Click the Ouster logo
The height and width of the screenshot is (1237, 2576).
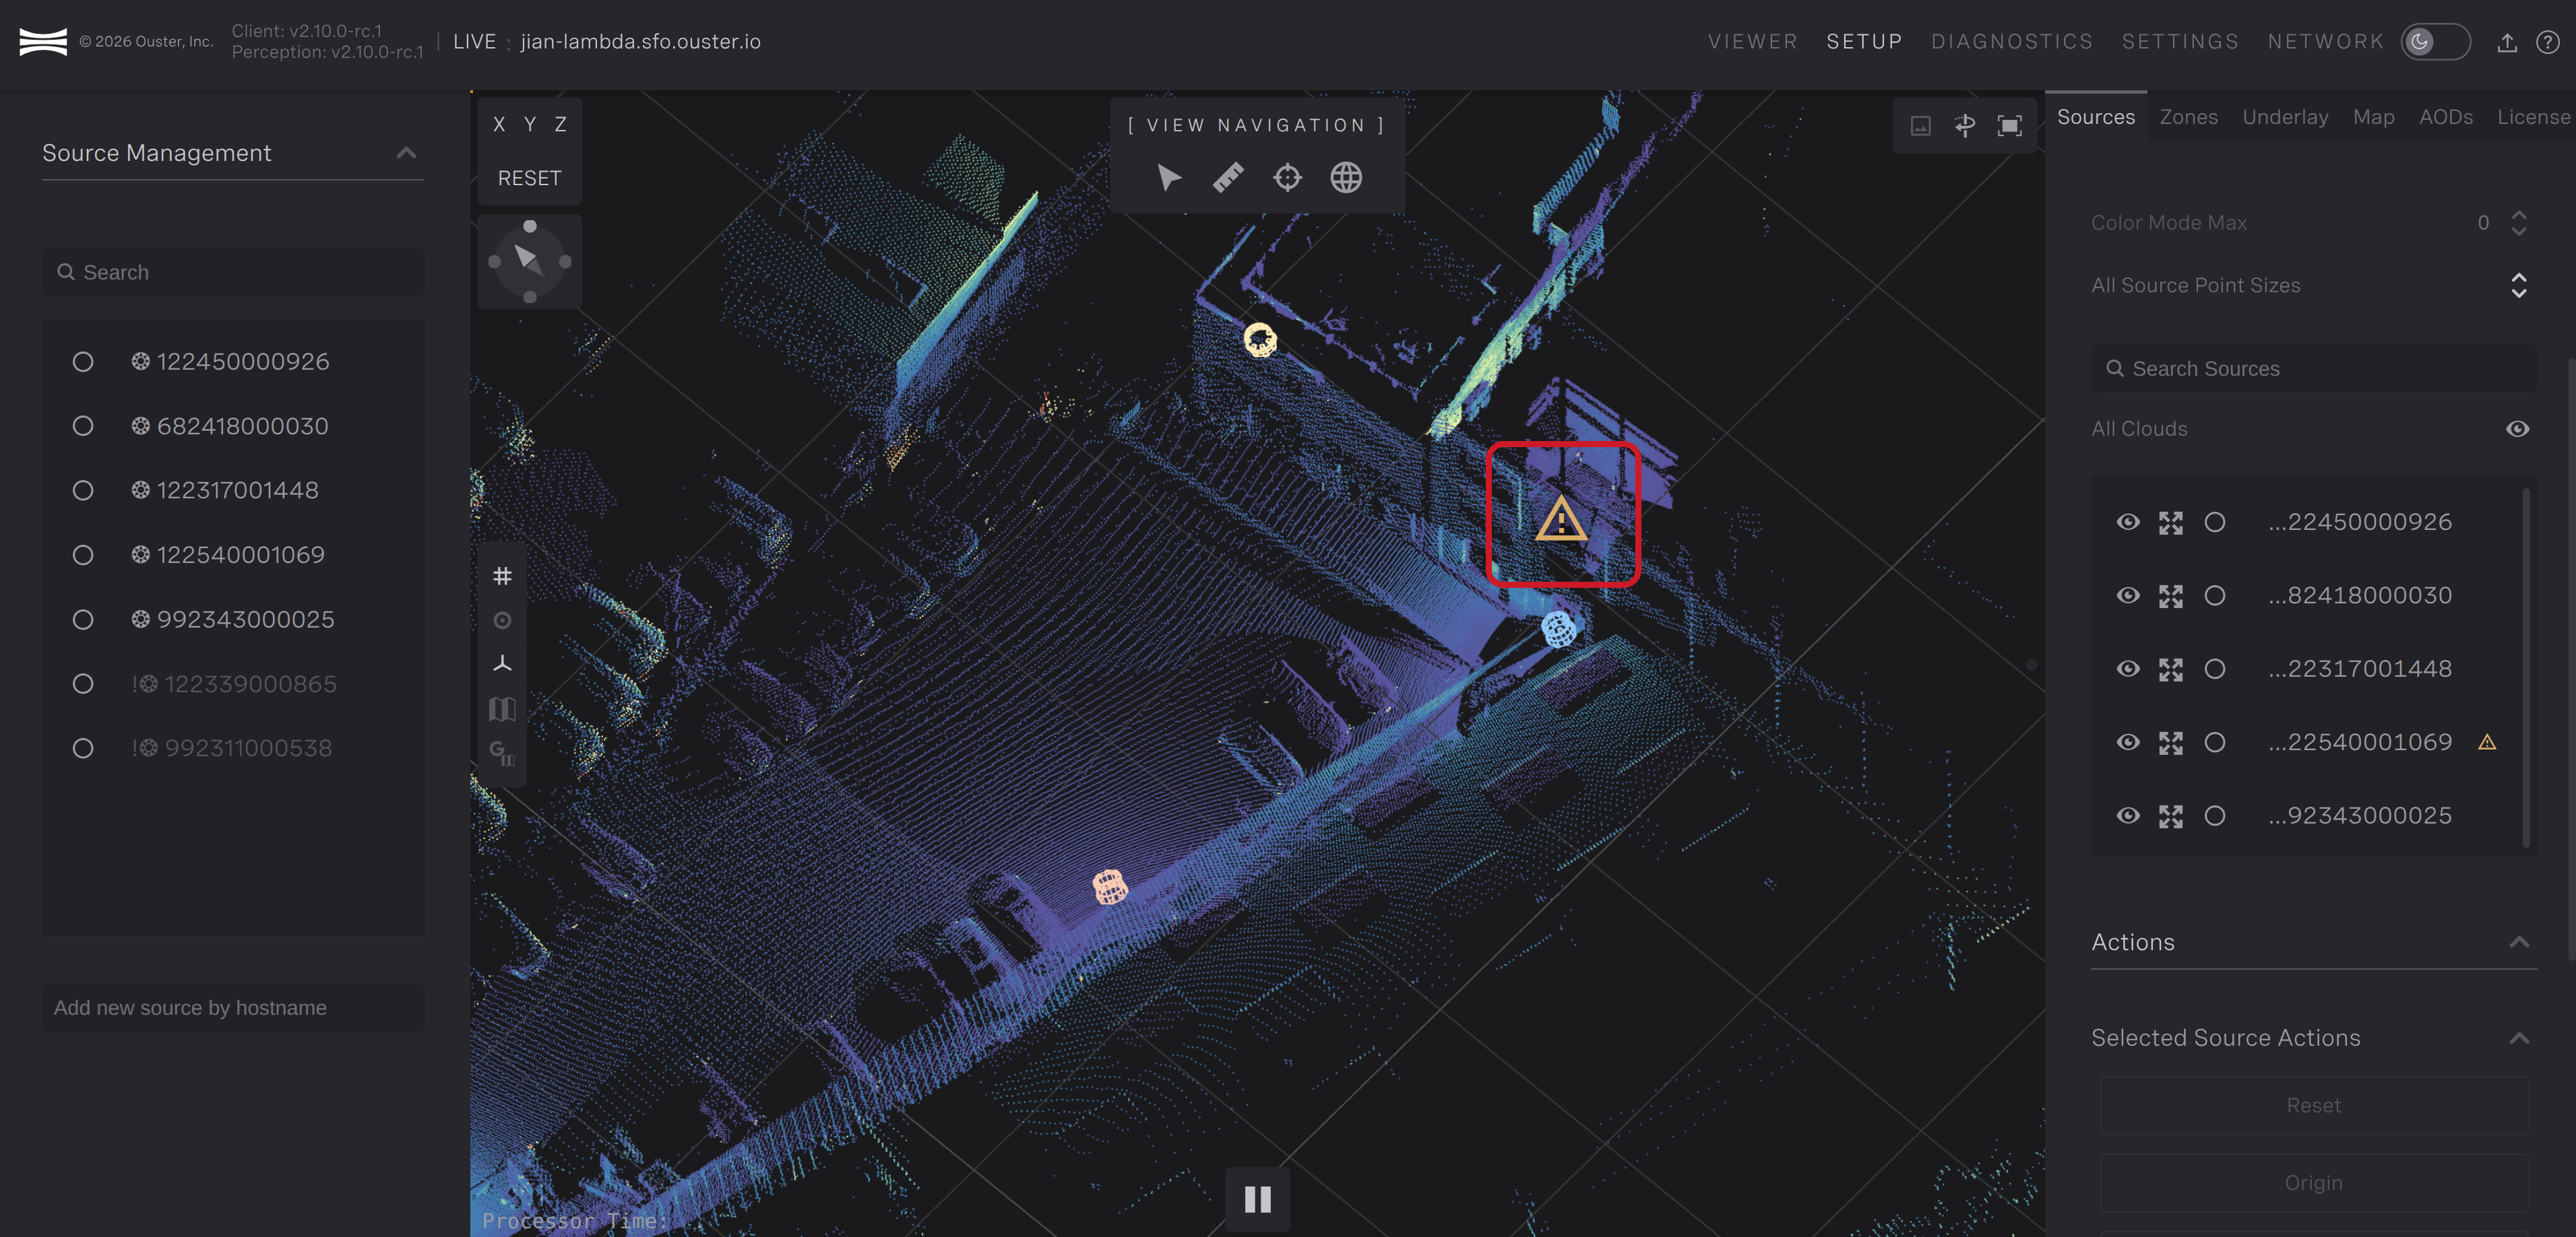[x=43, y=42]
